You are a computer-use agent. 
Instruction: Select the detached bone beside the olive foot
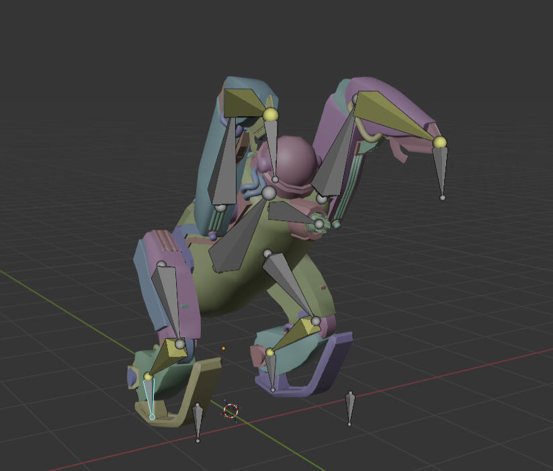click(x=198, y=423)
